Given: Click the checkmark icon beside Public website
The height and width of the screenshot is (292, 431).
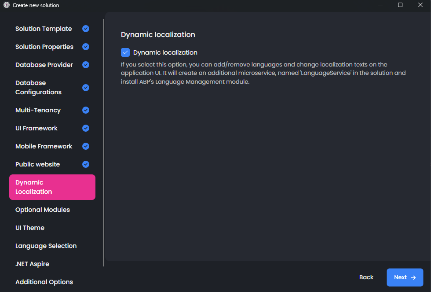Looking at the screenshot, I should click(x=86, y=164).
